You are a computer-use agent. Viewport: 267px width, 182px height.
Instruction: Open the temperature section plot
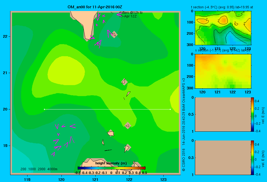[223, 28]
